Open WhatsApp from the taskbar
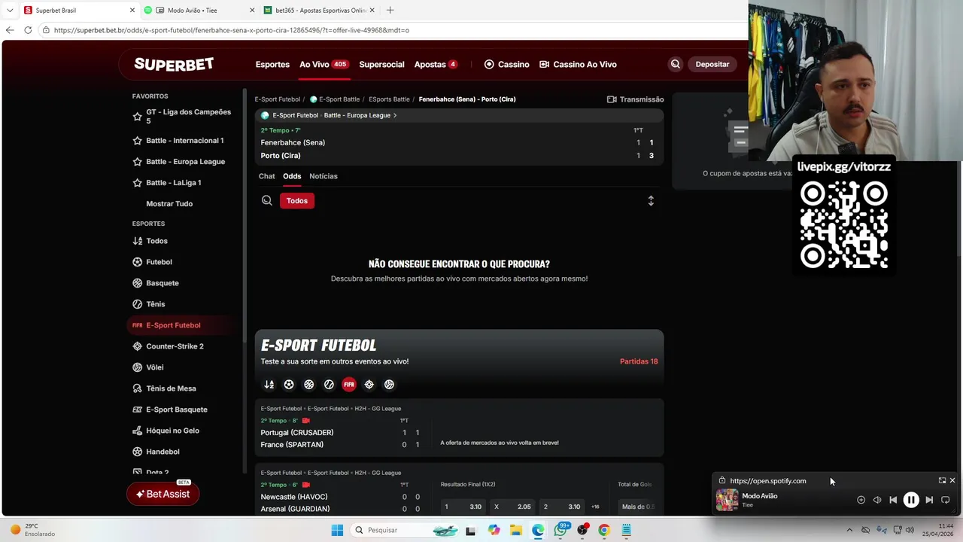The height and width of the screenshot is (542, 963). point(560,530)
